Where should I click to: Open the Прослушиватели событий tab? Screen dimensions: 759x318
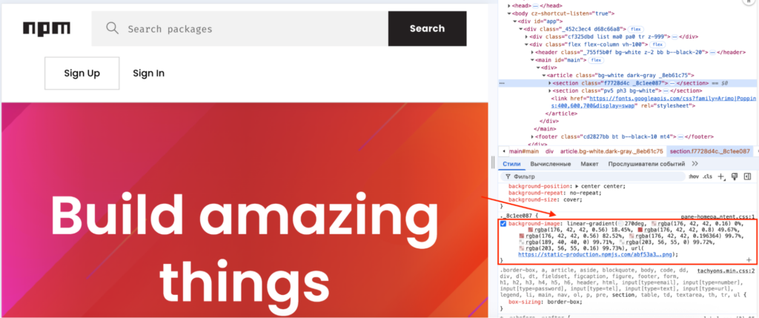point(646,164)
